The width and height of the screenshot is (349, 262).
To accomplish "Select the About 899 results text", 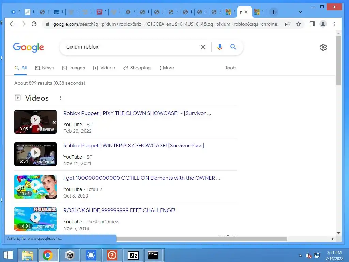I will (x=50, y=83).
